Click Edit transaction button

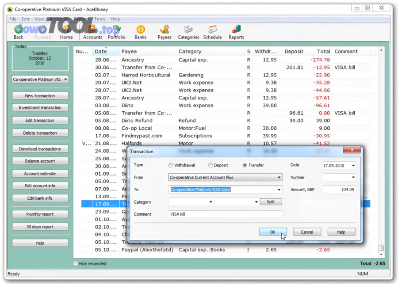click(x=40, y=121)
